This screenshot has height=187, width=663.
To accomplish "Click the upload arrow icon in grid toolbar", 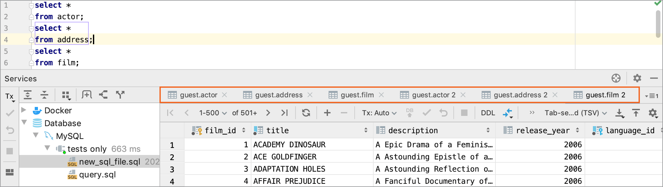I will [636, 113].
